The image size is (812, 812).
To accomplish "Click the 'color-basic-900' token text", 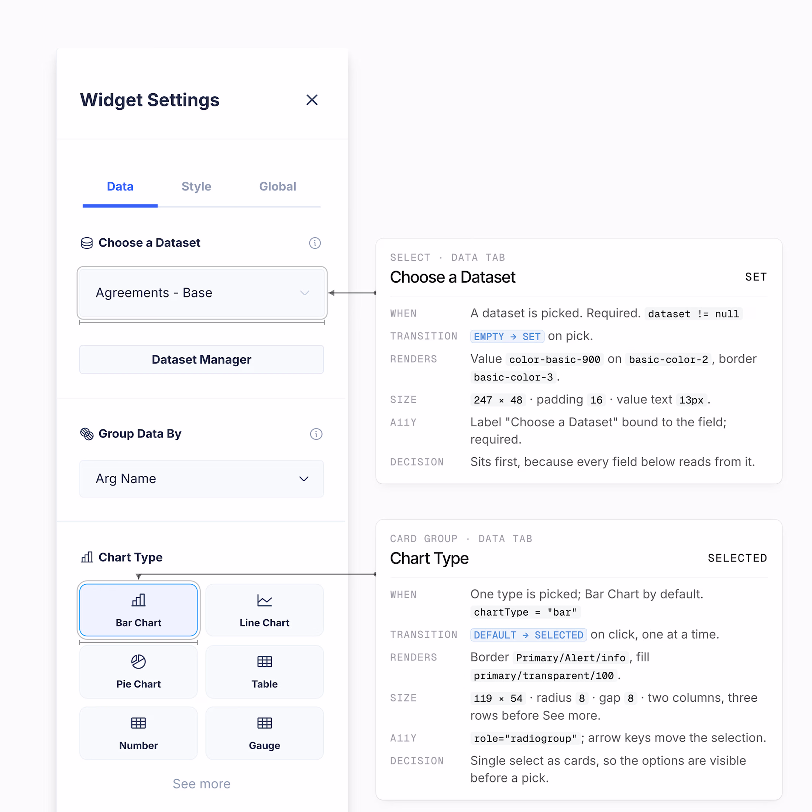I will coord(555,360).
